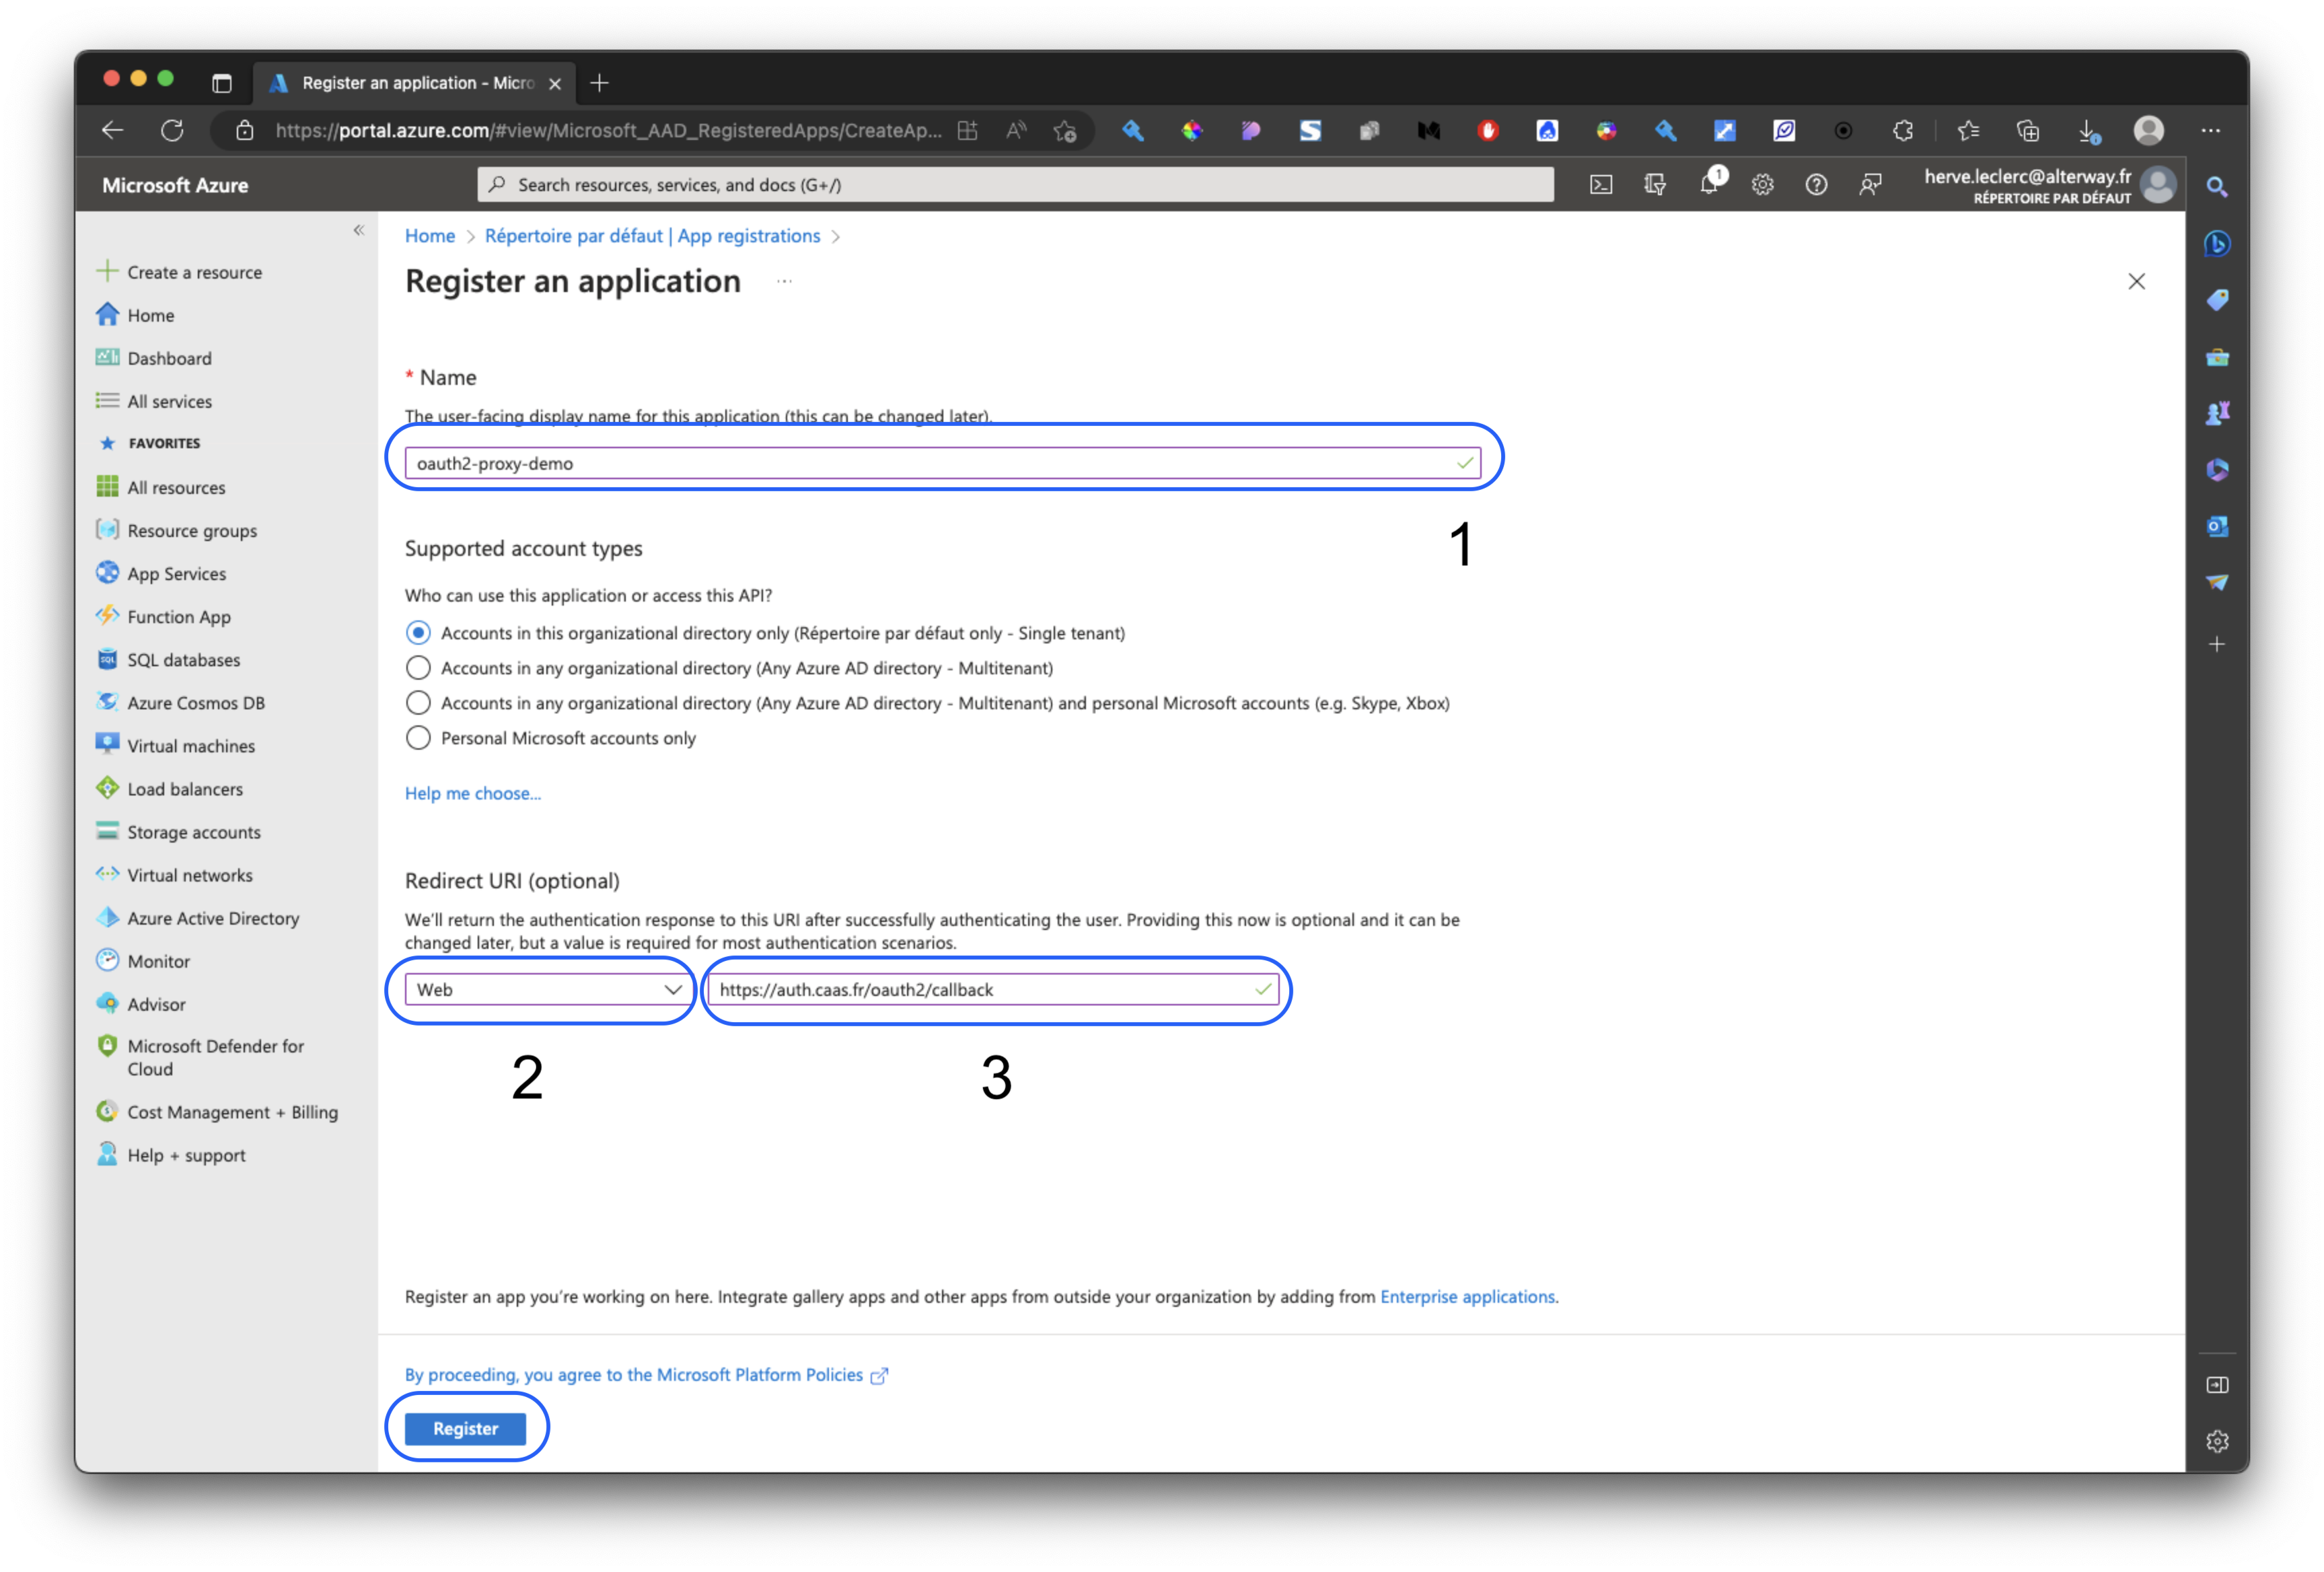Open the ellipsis menu beside page title

tap(784, 282)
